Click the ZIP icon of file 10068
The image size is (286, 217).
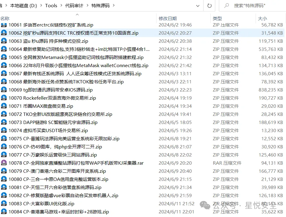pos(4,82)
